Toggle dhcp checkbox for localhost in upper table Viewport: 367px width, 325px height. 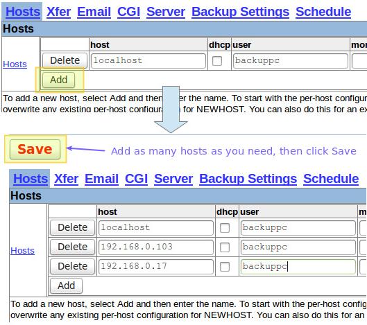pos(217,61)
